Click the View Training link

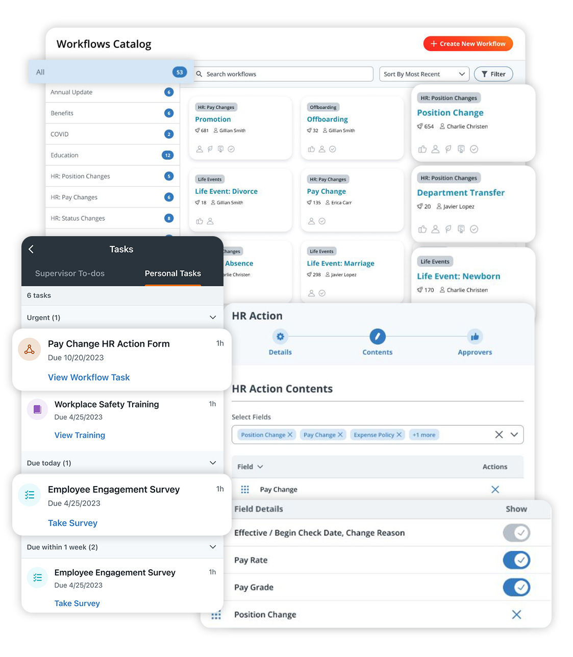tap(80, 435)
